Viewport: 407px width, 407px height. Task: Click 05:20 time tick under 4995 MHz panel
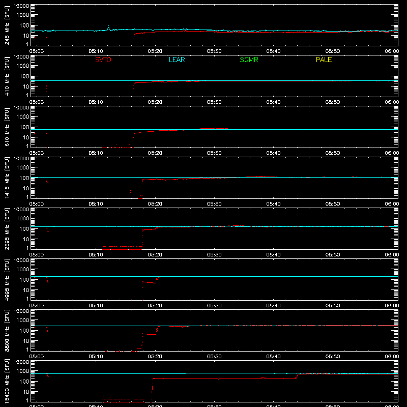[155, 306]
